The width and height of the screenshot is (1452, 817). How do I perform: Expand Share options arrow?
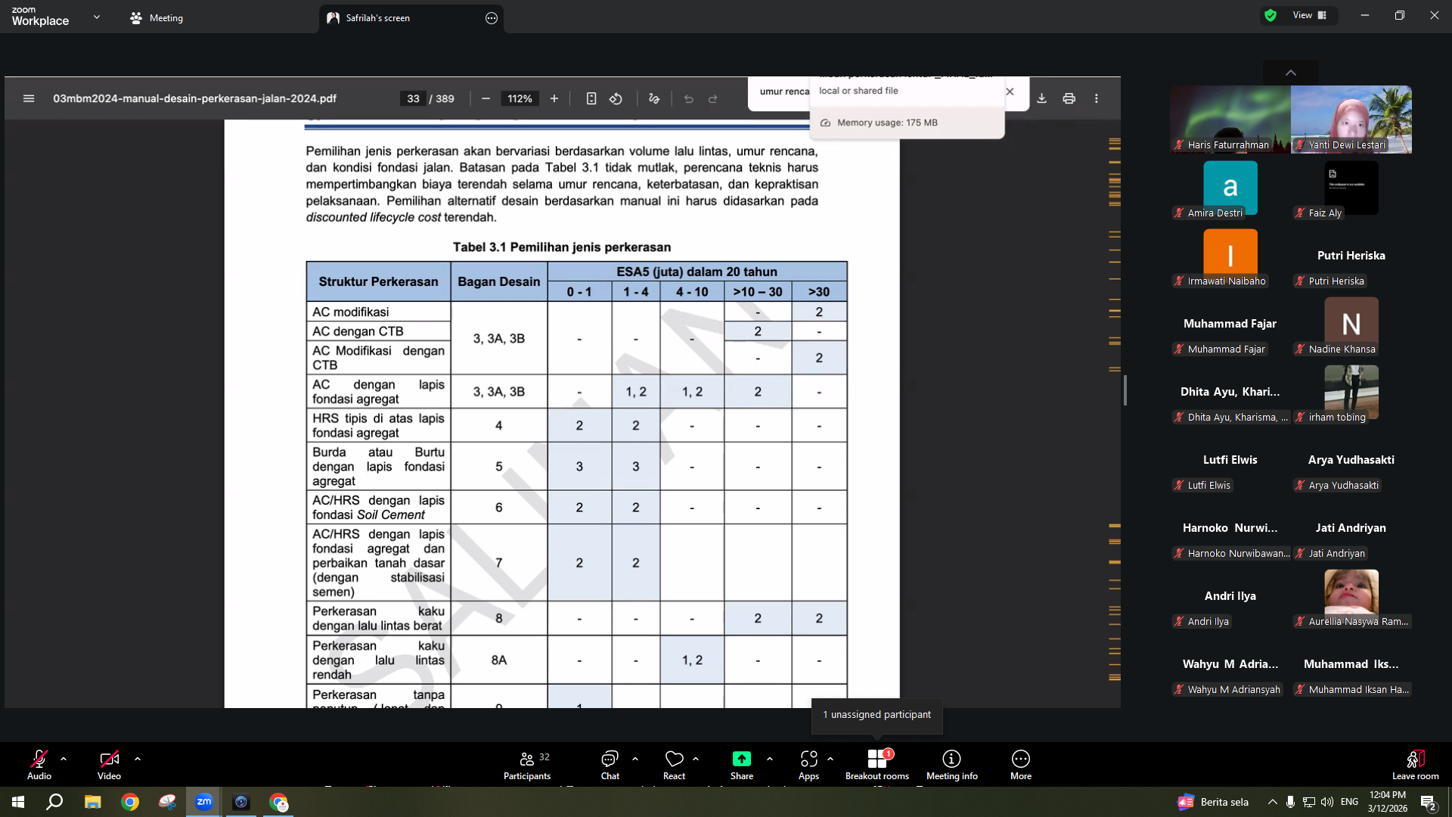point(770,759)
